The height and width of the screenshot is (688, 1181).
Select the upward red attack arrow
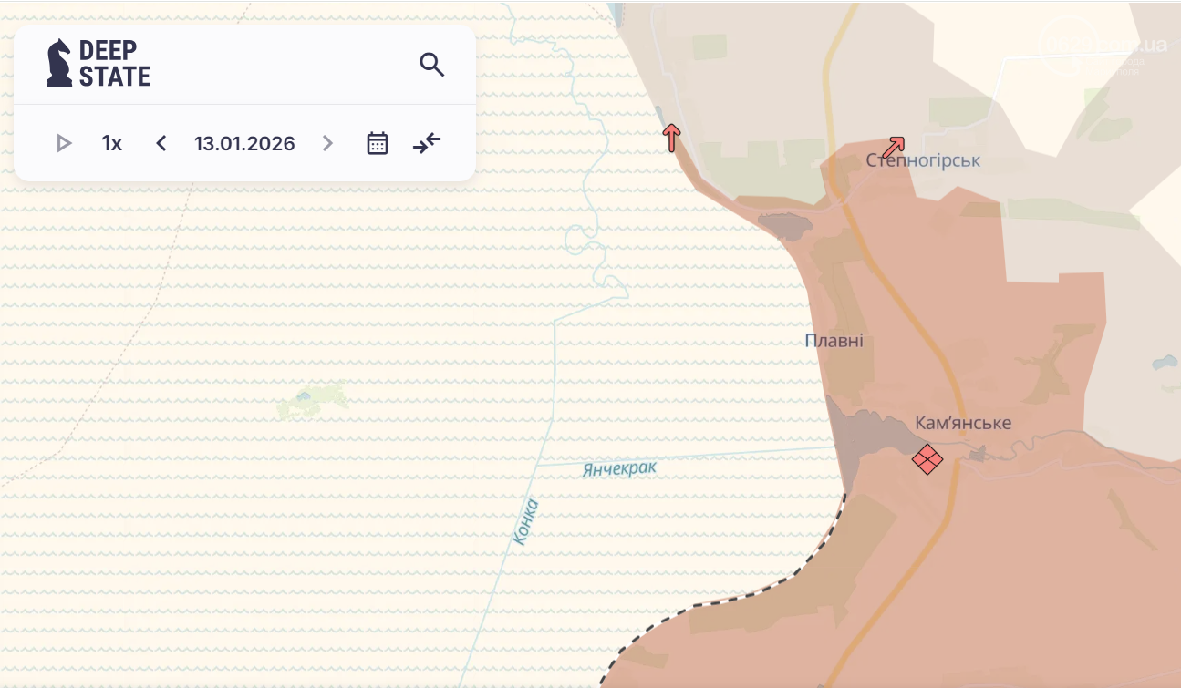(x=671, y=138)
